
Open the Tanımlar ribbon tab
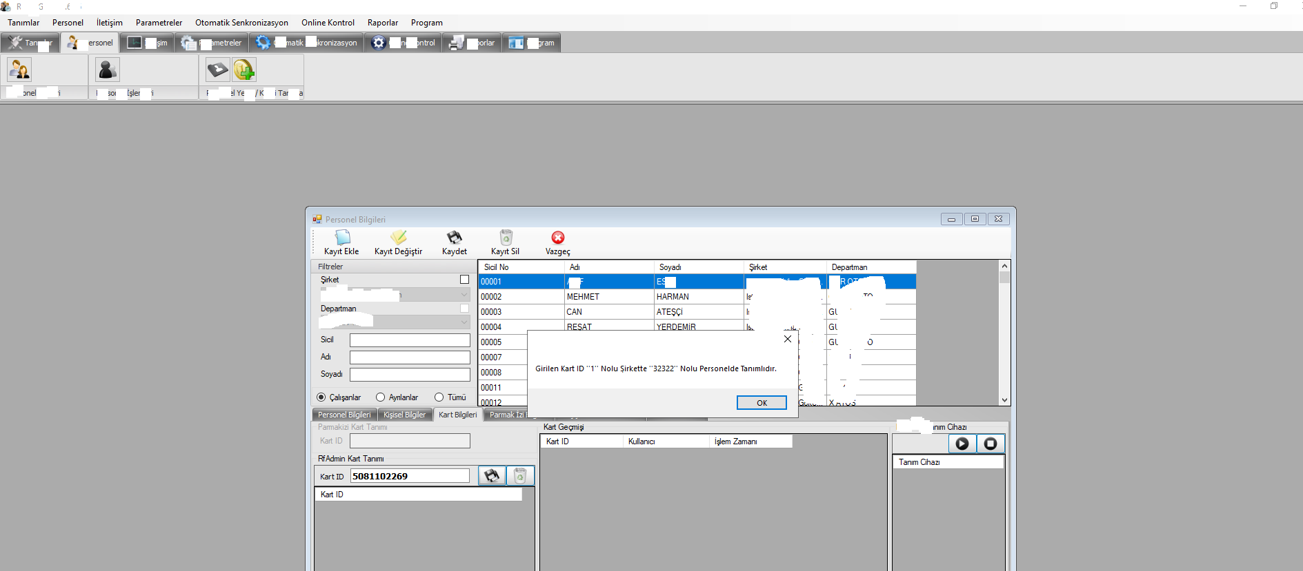(30, 43)
